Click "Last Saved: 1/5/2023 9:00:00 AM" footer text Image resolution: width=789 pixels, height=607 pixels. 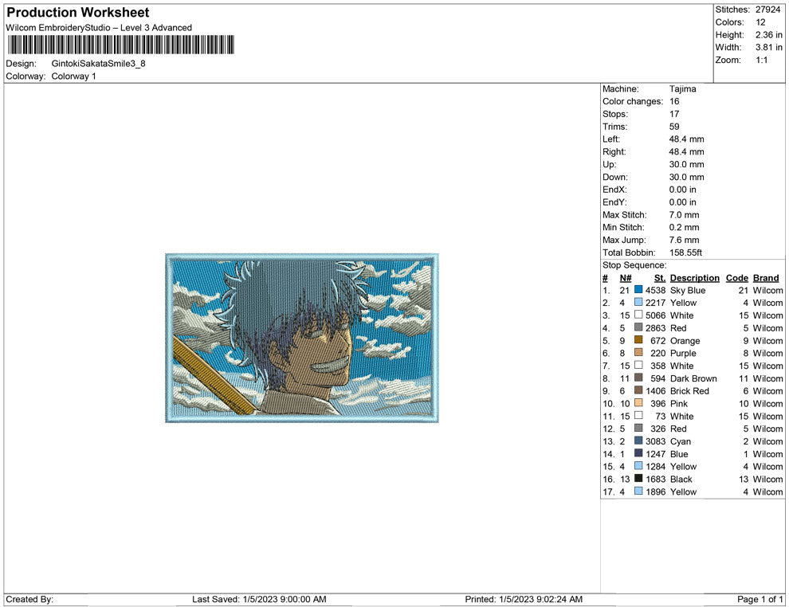click(x=259, y=599)
